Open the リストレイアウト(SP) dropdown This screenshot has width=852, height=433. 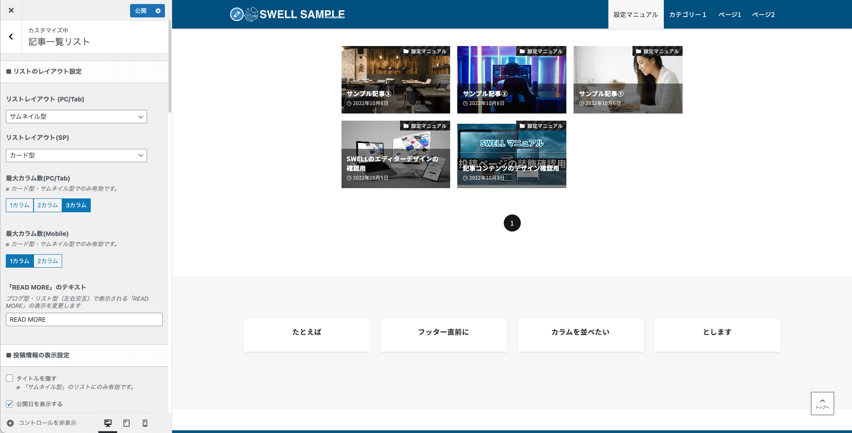(x=76, y=155)
